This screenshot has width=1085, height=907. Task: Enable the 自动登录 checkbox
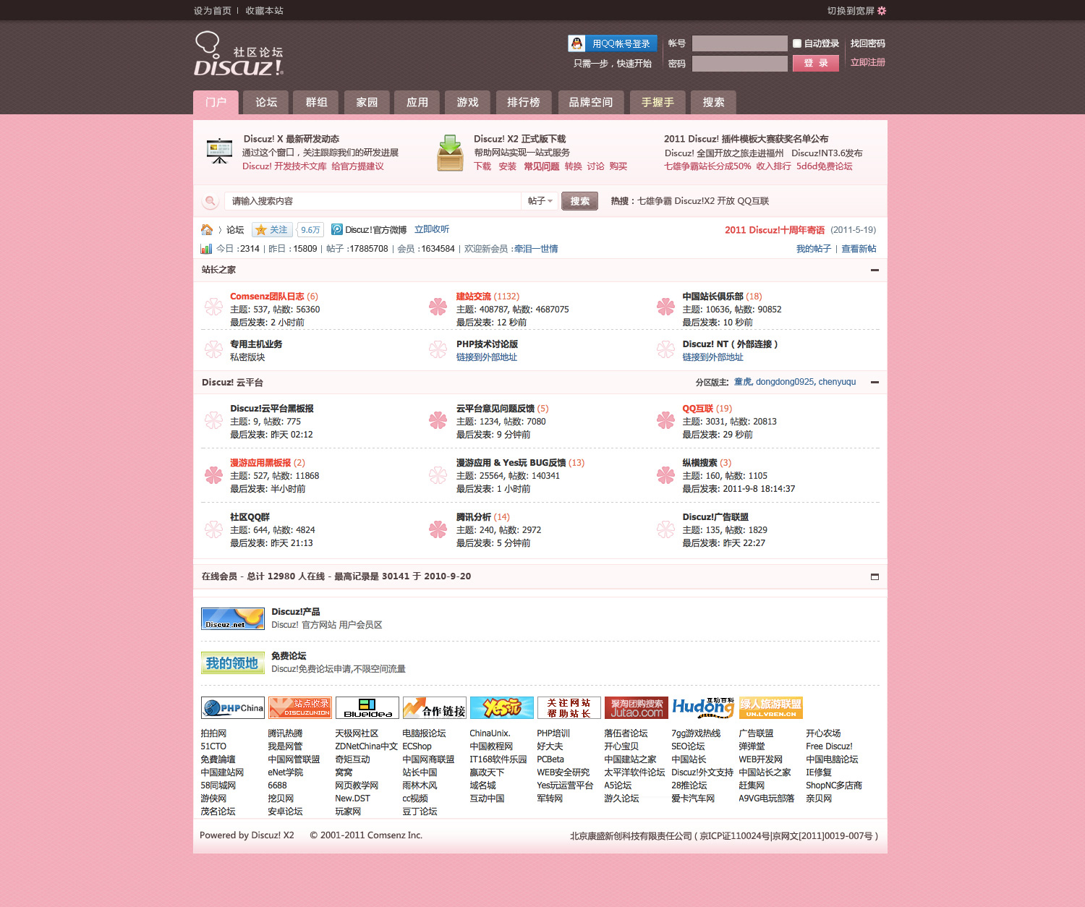point(797,43)
